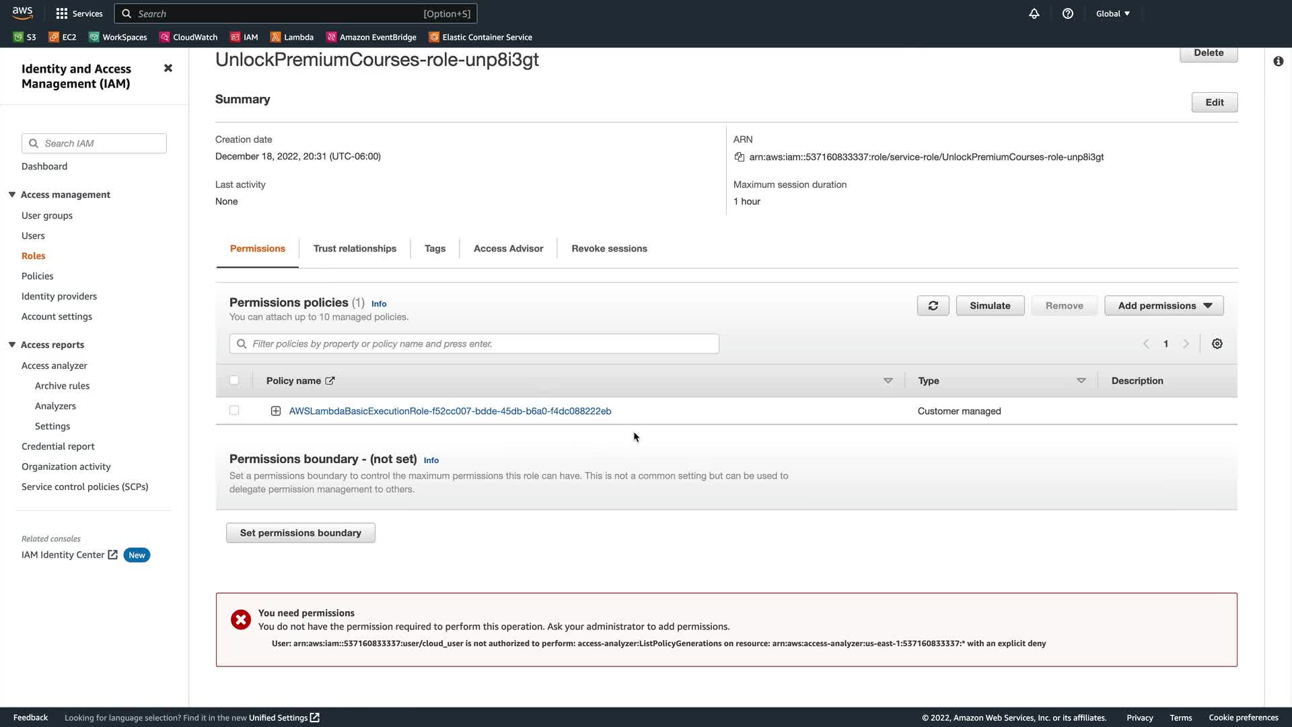
Task: Expand the AWSLambdaBasicExecutionRole policy row
Action: (276, 411)
